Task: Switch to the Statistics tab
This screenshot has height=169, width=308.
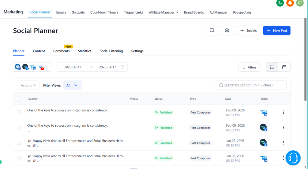Action: pos(85,51)
